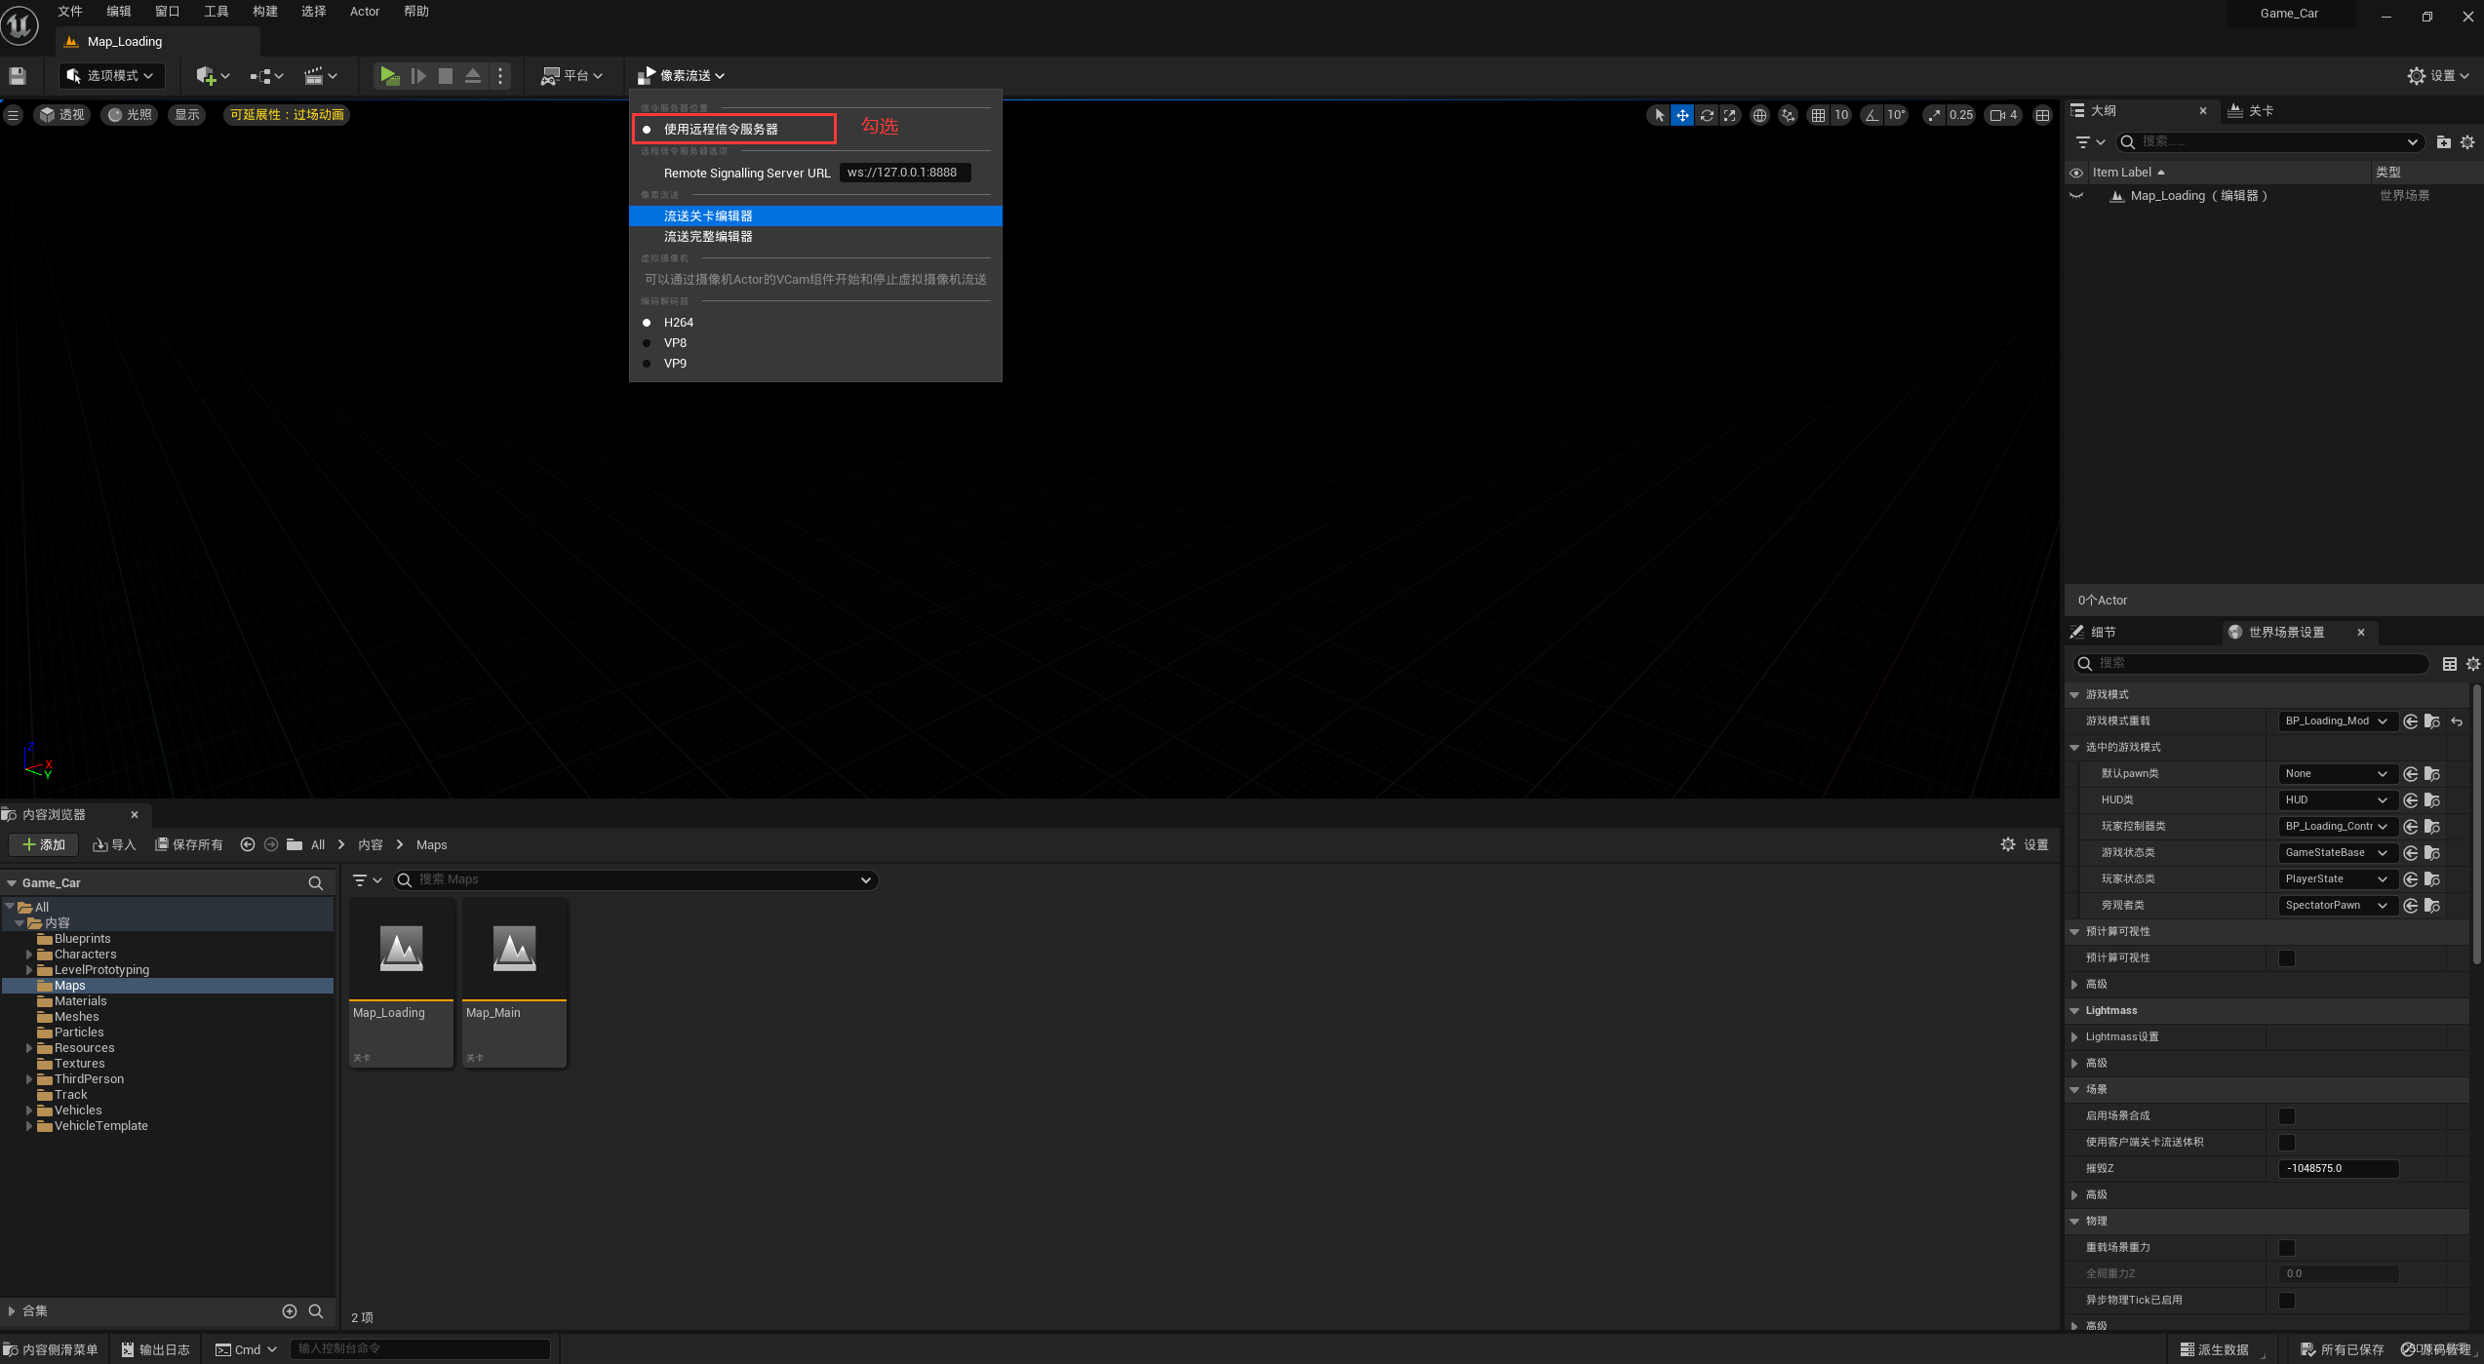The height and width of the screenshot is (1364, 2484).
Task: Choose 流送完整编辑器 menu entry
Action: 708,237
